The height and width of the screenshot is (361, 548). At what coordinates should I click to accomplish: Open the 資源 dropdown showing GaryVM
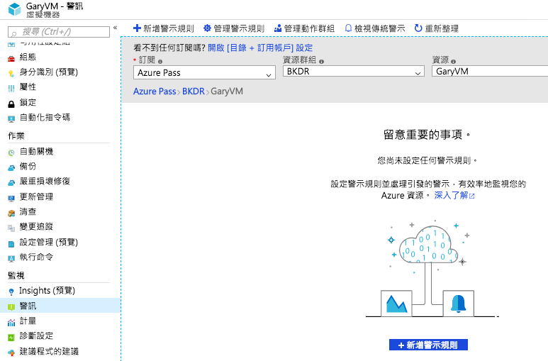click(x=490, y=72)
